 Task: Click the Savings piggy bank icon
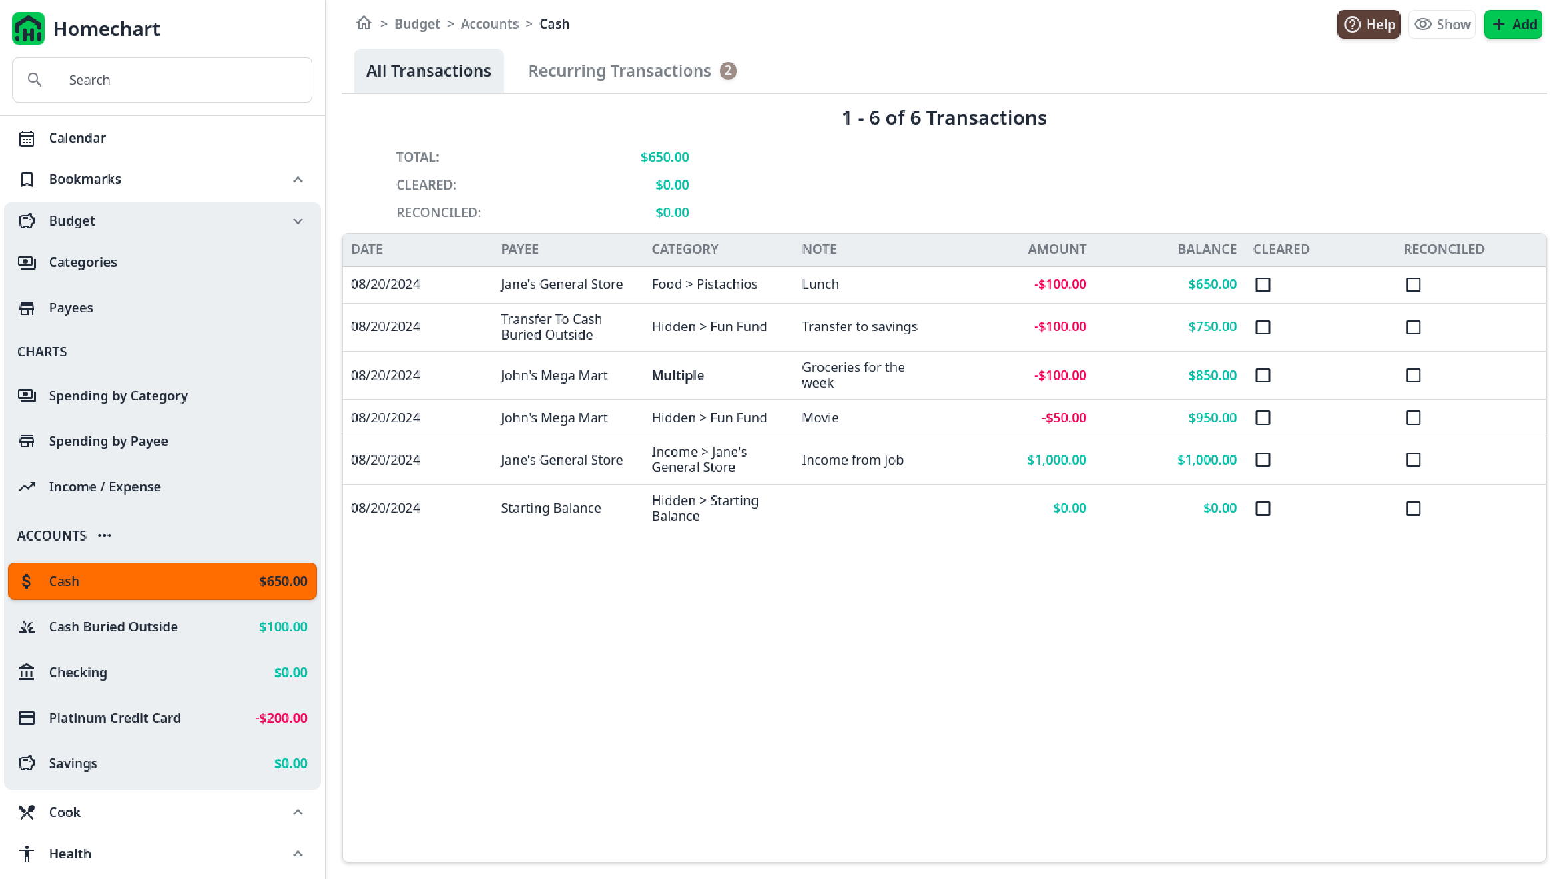27,763
